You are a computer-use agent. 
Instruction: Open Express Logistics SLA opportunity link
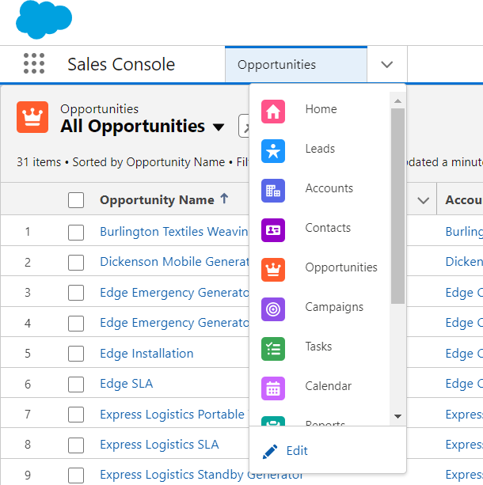(159, 445)
